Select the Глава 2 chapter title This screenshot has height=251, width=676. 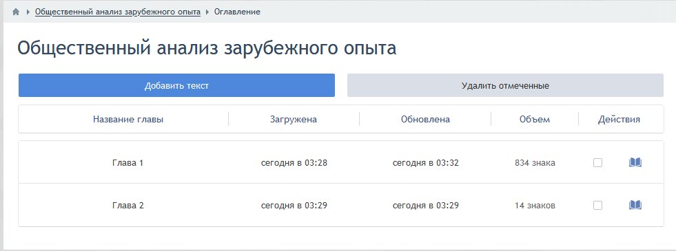click(127, 206)
